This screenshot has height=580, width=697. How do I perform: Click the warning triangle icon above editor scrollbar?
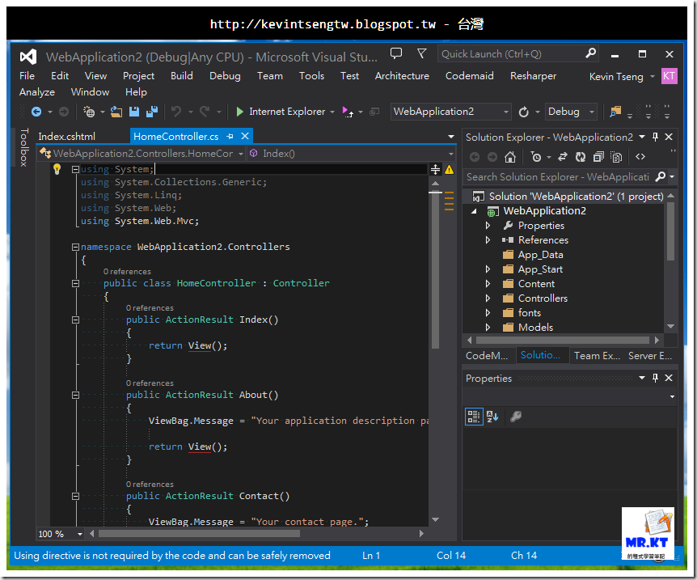click(x=450, y=169)
